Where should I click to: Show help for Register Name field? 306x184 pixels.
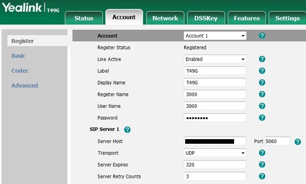[262, 94]
